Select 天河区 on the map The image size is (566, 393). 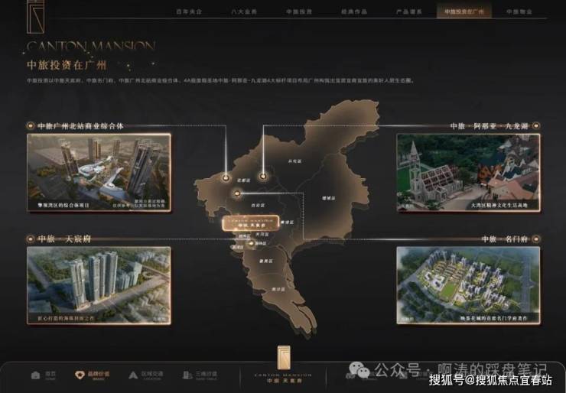pyautogui.click(x=262, y=234)
